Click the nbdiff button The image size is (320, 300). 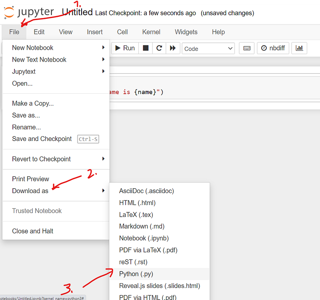[x=273, y=48]
